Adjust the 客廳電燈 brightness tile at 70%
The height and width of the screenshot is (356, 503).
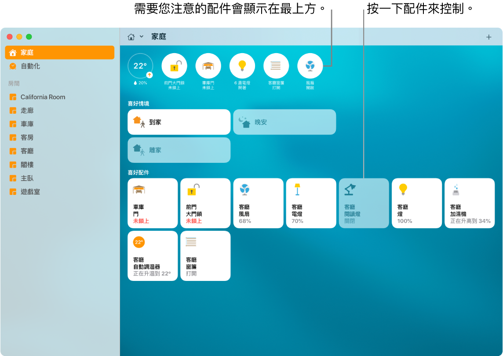click(311, 203)
